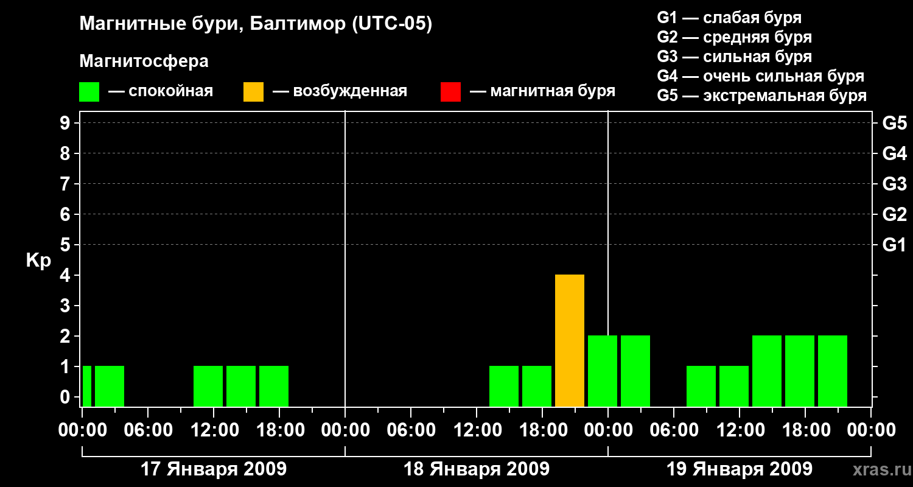Screen dimensions: 913x487
Task: Click the orange возбужденная legend swatch
Action: 254,92
